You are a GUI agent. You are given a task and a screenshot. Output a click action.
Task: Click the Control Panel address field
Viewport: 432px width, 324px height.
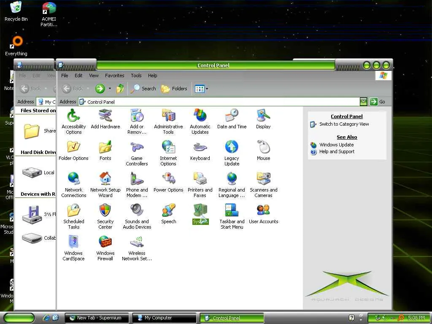click(x=219, y=102)
